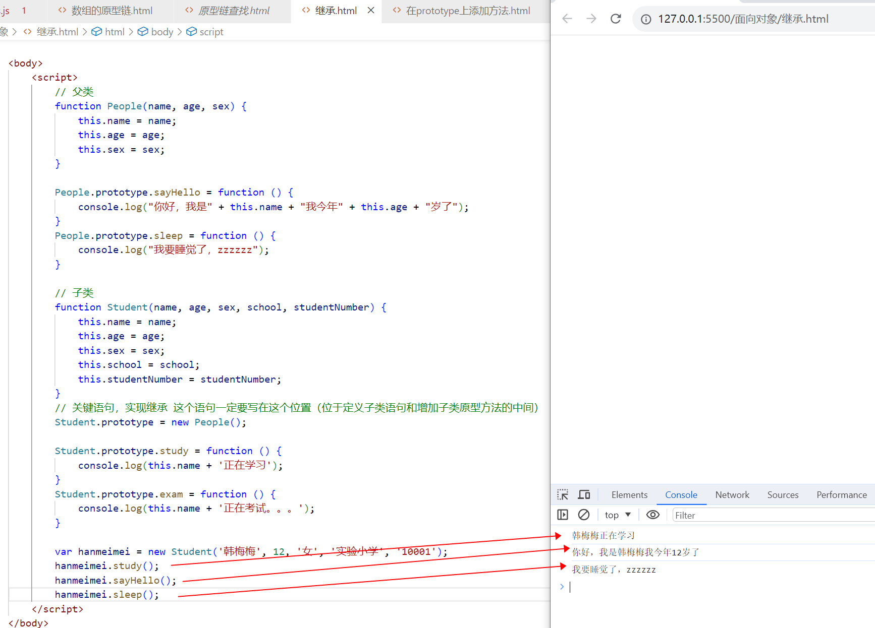Viewport: 875px width, 628px height.
Task: Click console message 你好，我是韩梅梅我今年12岁了
Action: pos(636,552)
